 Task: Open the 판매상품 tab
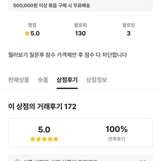pos(19,80)
